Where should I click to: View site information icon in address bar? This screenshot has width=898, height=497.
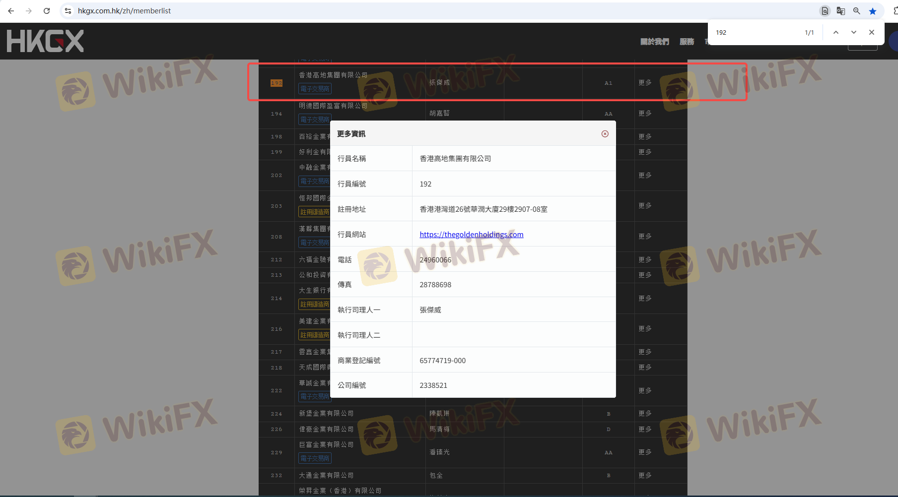click(68, 11)
